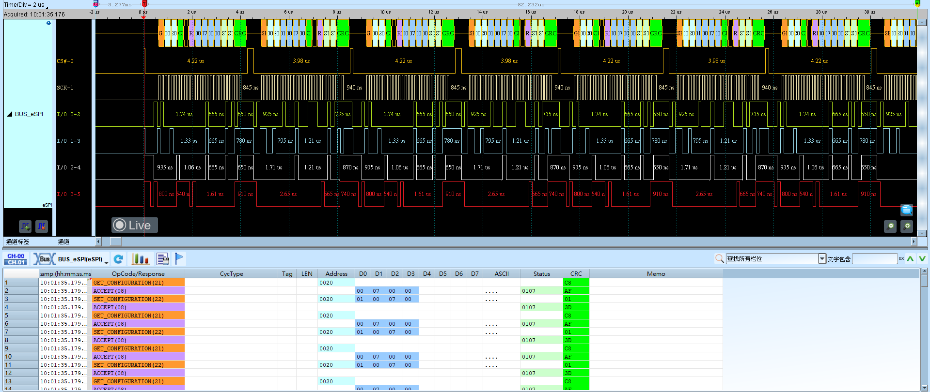Collapse the BUS_eSPI channel group triangle
The height and width of the screenshot is (392, 930).
[x=9, y=114]
